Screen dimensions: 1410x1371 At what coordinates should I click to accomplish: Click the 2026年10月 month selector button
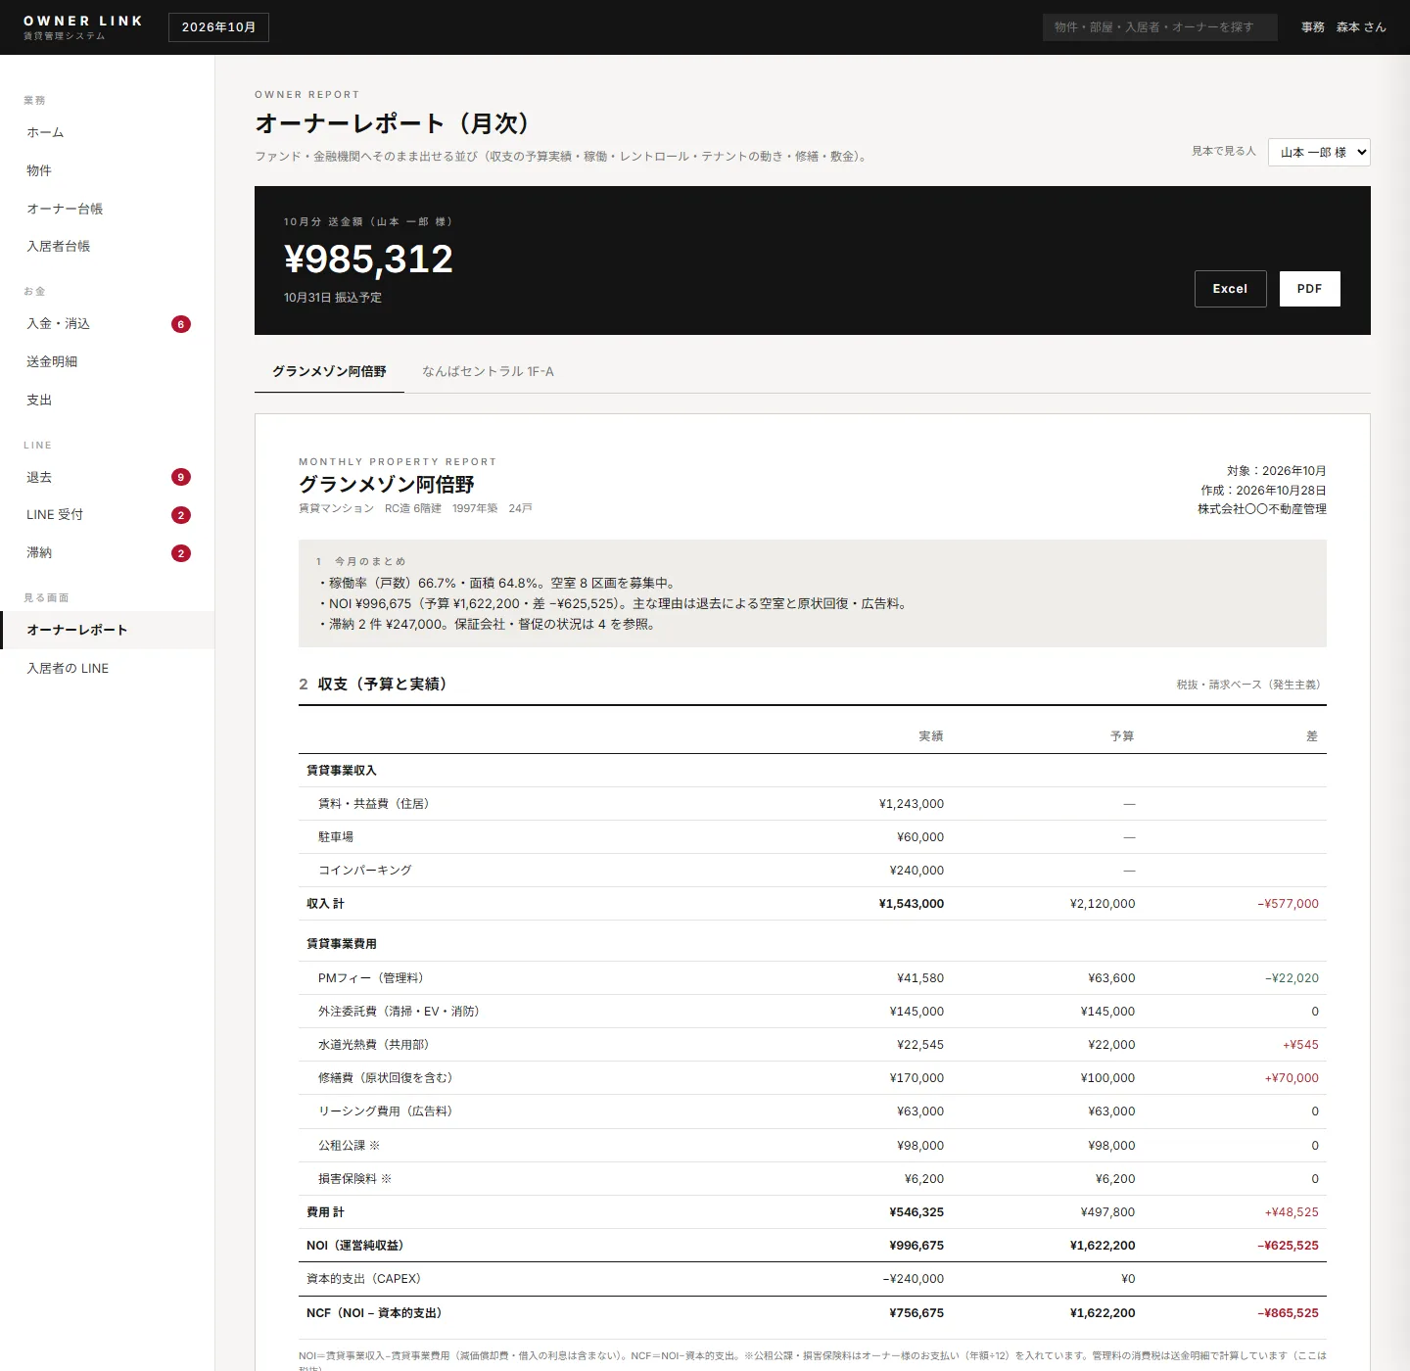click(x=218, y=27)
